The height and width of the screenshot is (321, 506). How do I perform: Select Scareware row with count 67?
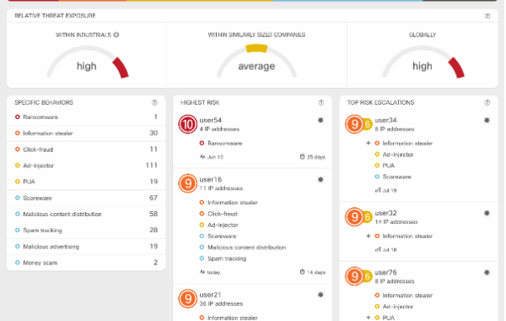pyautogui.click(x=86, y=198)
